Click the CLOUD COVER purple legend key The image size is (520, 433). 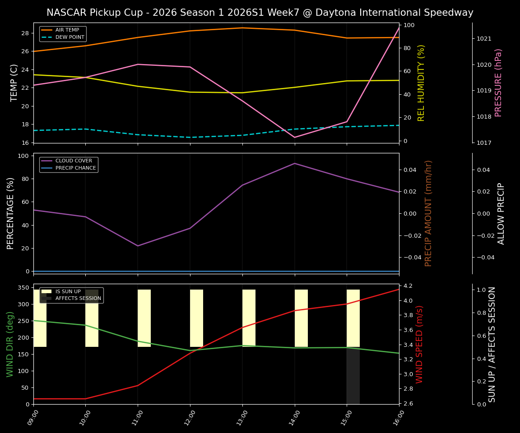pyautogui.click(x=47, y=161)
